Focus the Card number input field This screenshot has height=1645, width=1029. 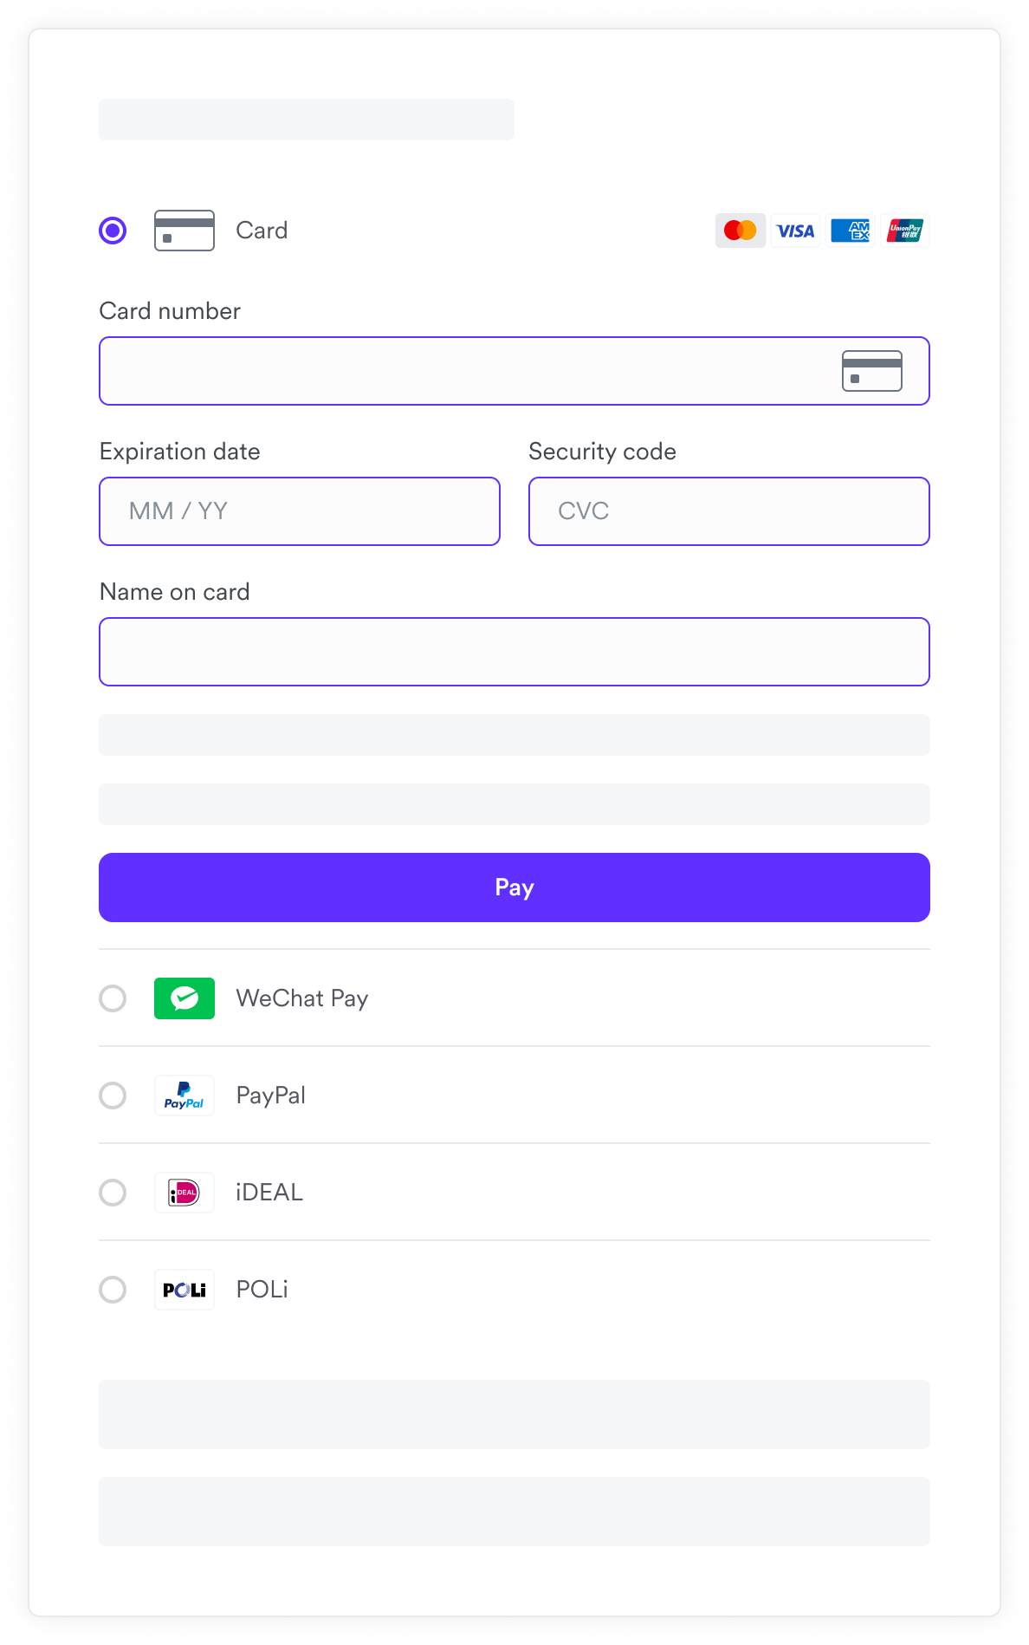point(468,371)
